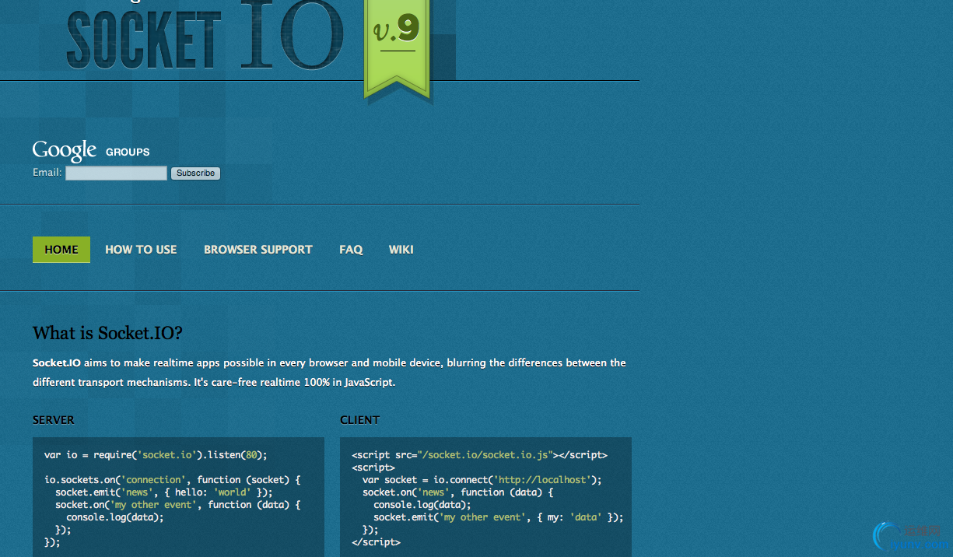Click the script src socket.io.js line
Image resolution: width=953 pixels, height=557 pixels.
479,455
